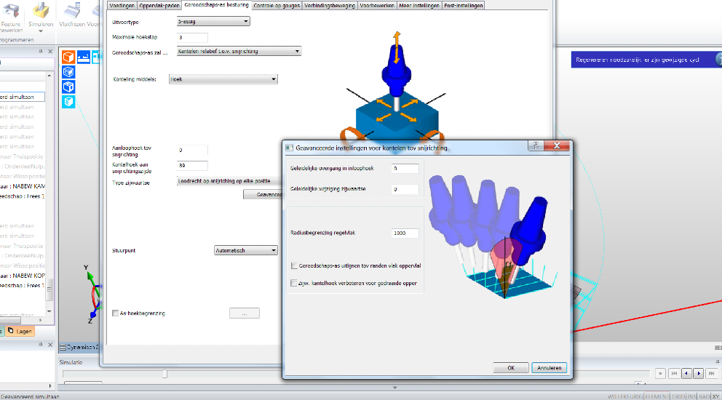Click the Vlakfrezen ribbon icon
The height and width of the screenshot is (400, 722).
click(72, 12)
